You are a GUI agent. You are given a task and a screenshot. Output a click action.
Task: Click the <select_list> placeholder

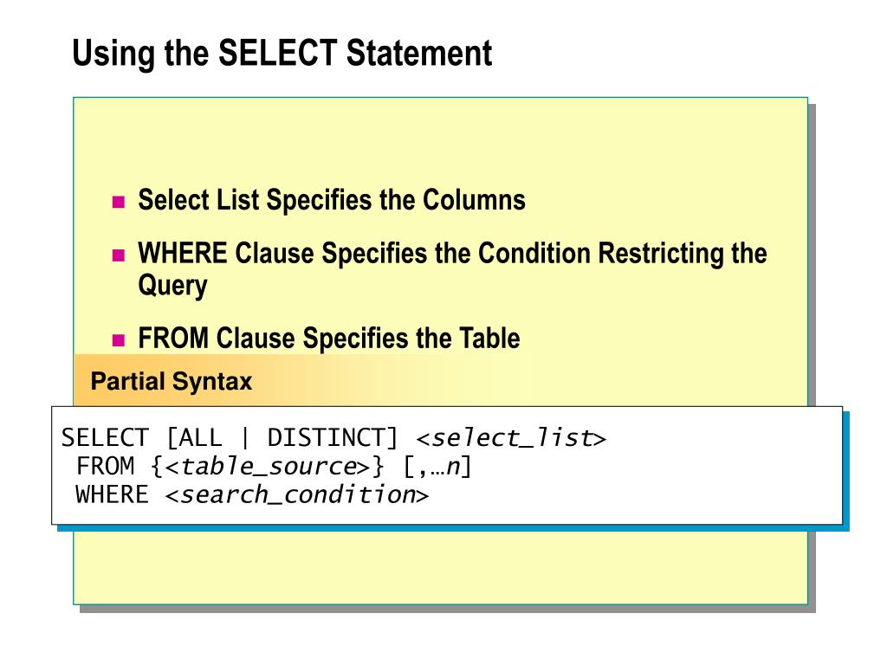pos(511,438)
